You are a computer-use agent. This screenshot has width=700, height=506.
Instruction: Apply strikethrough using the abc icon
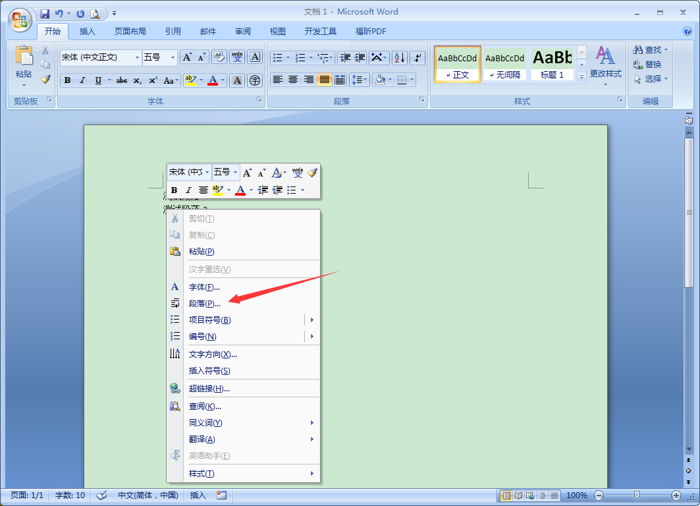122,80
